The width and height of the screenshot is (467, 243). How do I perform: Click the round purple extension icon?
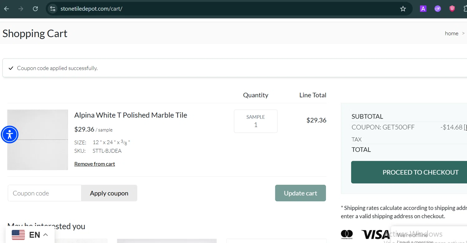[x=438, y=9]
